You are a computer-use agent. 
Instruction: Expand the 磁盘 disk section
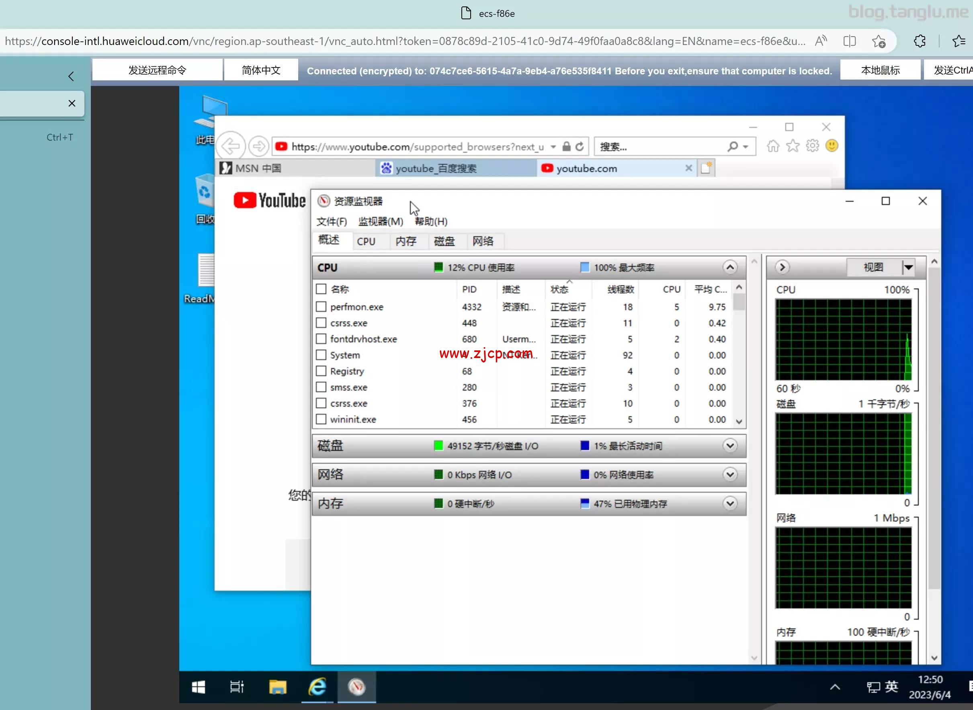tap(729, 446)
